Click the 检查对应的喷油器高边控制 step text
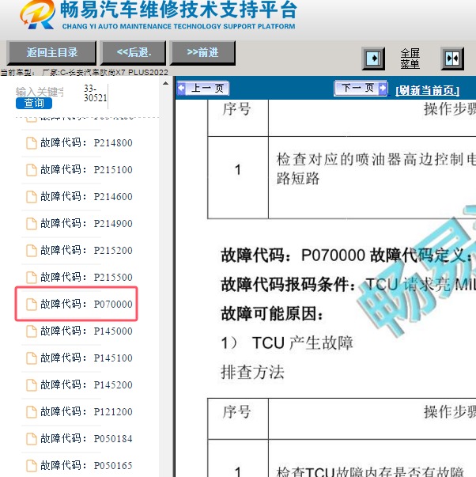Viewport: 476px width, 477px height. coord(376,168)
